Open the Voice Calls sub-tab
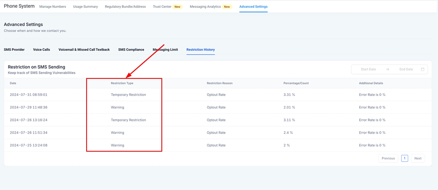Screen dimensions: 438x190 (41, 50)
